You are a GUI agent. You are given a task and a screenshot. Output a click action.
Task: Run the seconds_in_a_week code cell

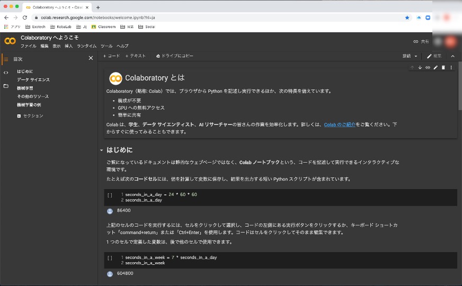[110, 258]
